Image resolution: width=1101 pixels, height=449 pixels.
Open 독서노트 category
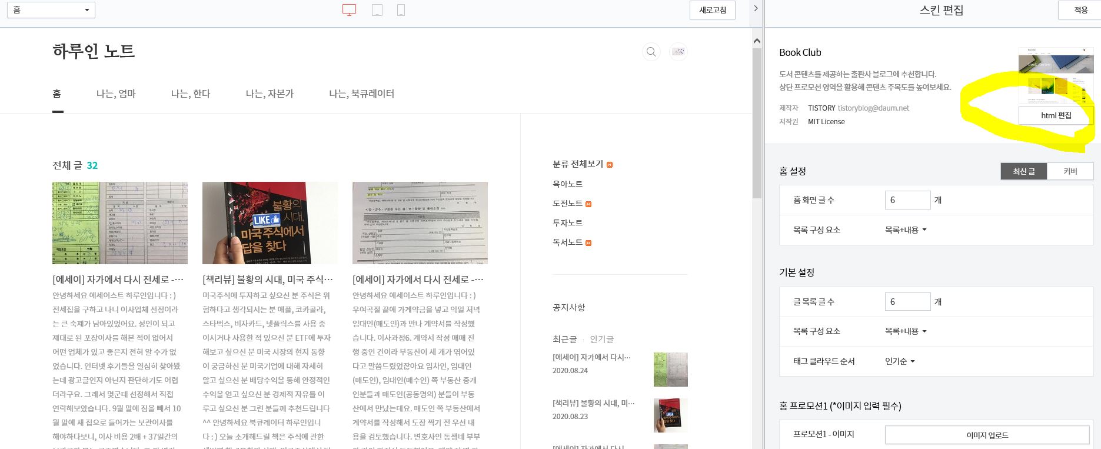[567, 242]
